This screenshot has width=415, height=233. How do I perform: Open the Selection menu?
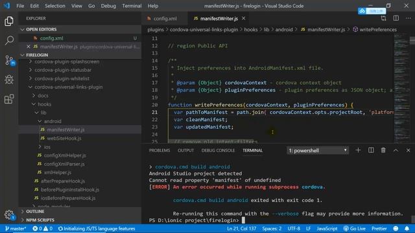pos(54,6)
